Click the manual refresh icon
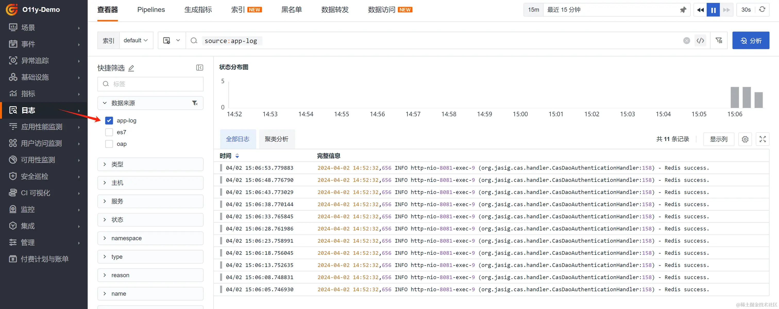Image resolution: width=779 pixels, height=309 pixels. (x=762, y=10)
